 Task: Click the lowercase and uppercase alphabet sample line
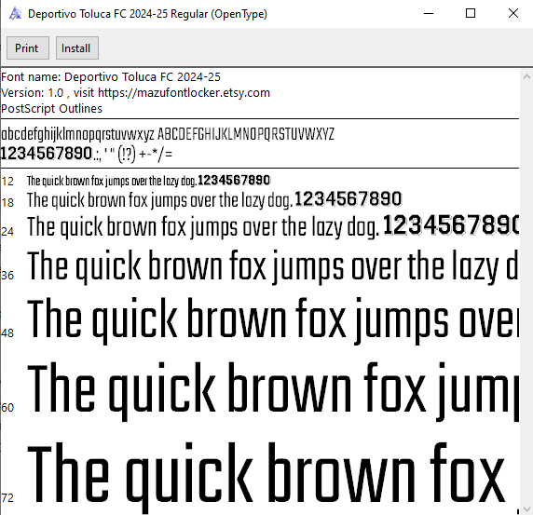coord(168,134)
